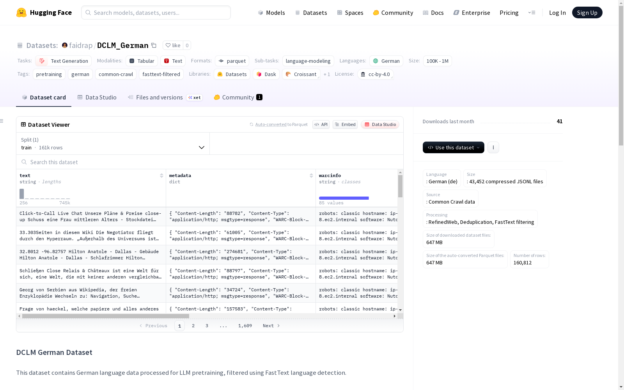
Task: Click the faidrap owner link
Action: click(81, 45)
